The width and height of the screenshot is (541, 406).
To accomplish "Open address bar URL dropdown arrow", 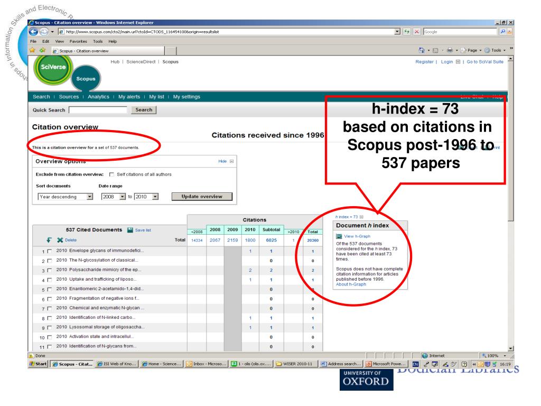I will [x=397, y=32].
